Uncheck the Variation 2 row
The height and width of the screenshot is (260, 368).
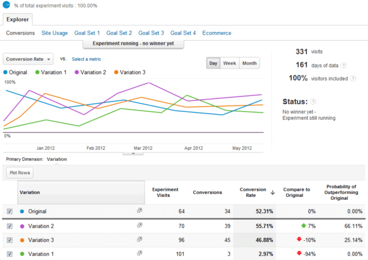[10, 226]
